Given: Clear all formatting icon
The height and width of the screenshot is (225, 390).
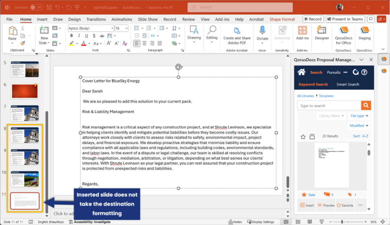Looking at the screenshot, I should tap(125, 43).
